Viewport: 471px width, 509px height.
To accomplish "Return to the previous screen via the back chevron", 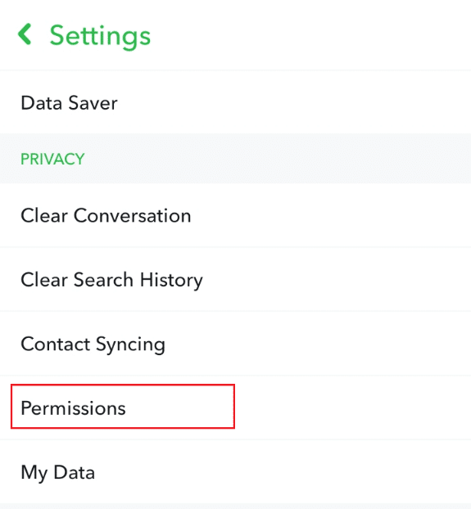I will (x=25, y=34).
